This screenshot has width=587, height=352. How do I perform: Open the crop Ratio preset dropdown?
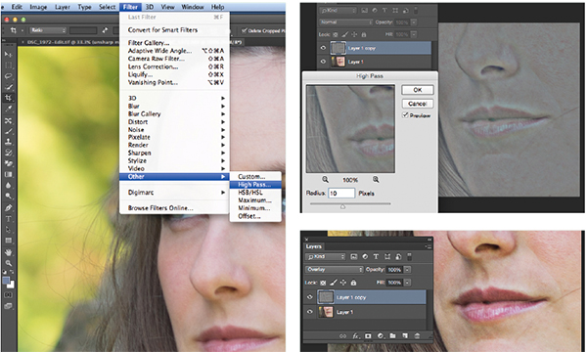click(x=48, y=30)
